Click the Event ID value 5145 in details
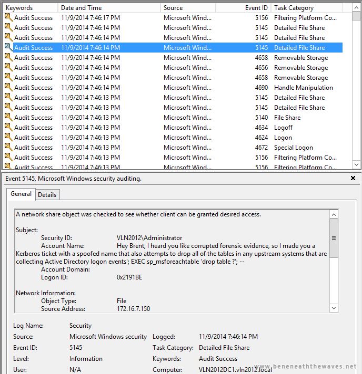 [76, 348]
